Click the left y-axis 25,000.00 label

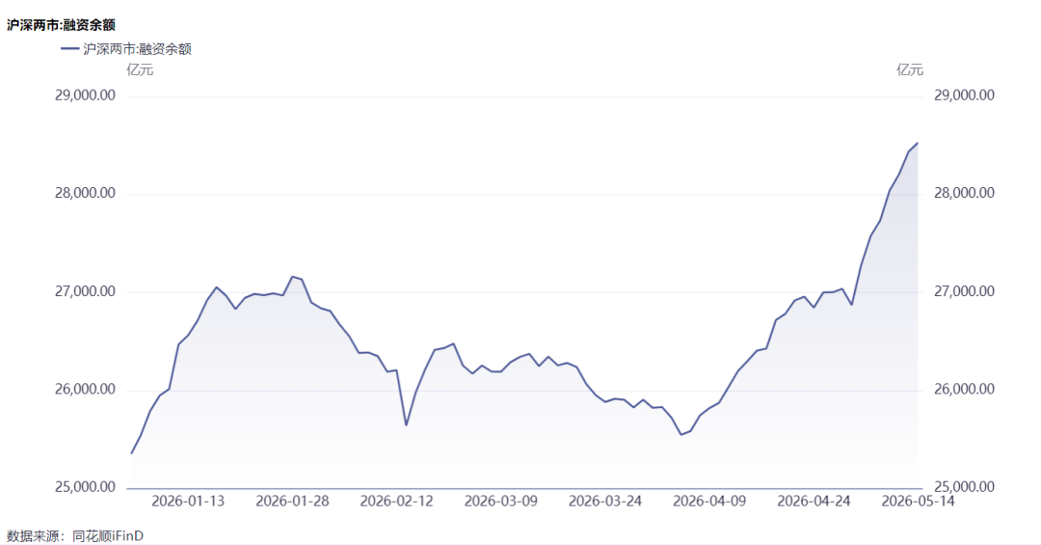tap(85, 487)
